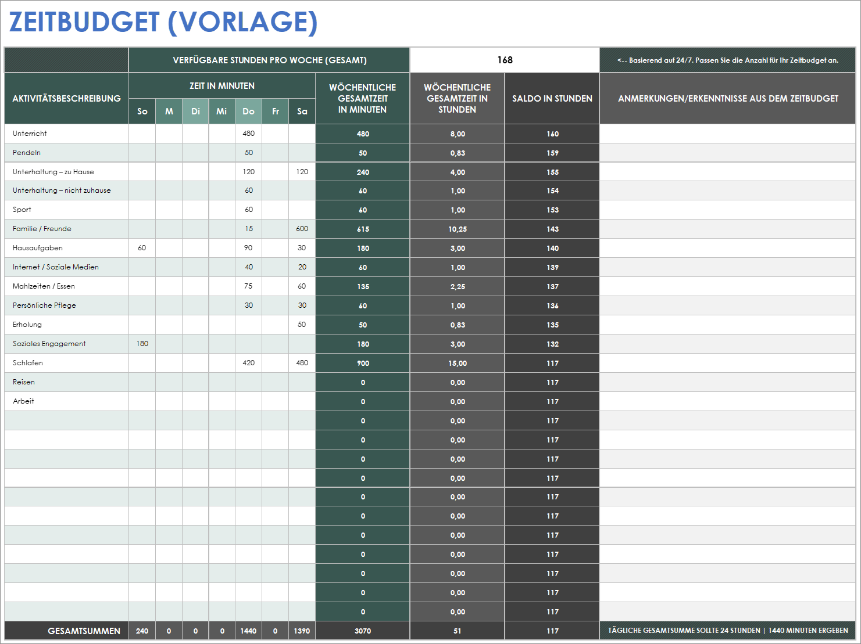The image size is (861, 644).
Task: Click the Fr day column header
Action: coord(276,111)
